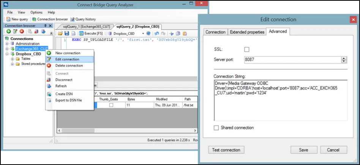Collapse the Dropbox_CBD tree node

click(x=7, y=54)
